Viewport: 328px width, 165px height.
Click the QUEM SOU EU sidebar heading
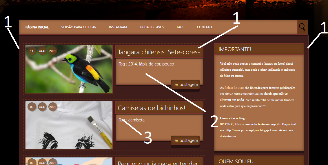pyautogui.click(x=236, y=162)
